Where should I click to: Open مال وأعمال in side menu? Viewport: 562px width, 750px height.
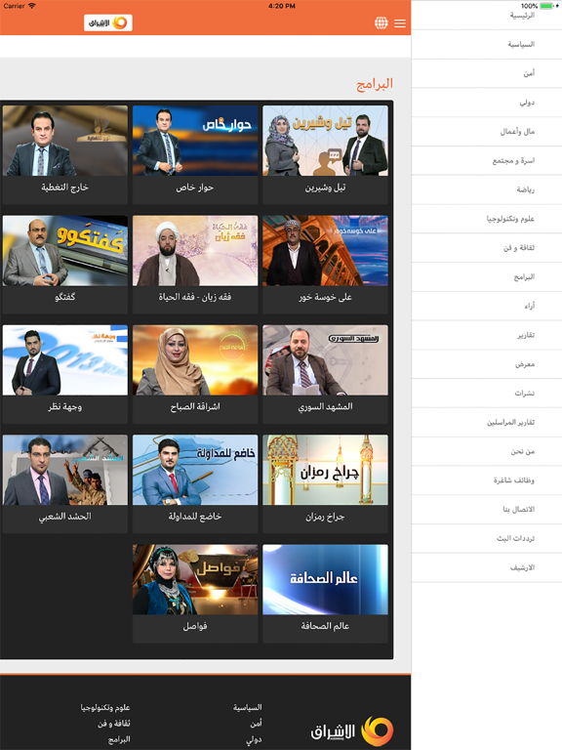[487, 132]
